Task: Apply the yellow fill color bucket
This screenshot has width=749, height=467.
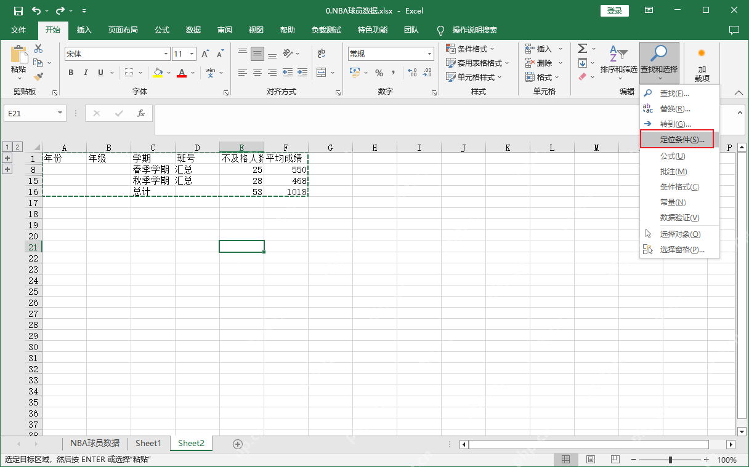Action: coord(158,73)
